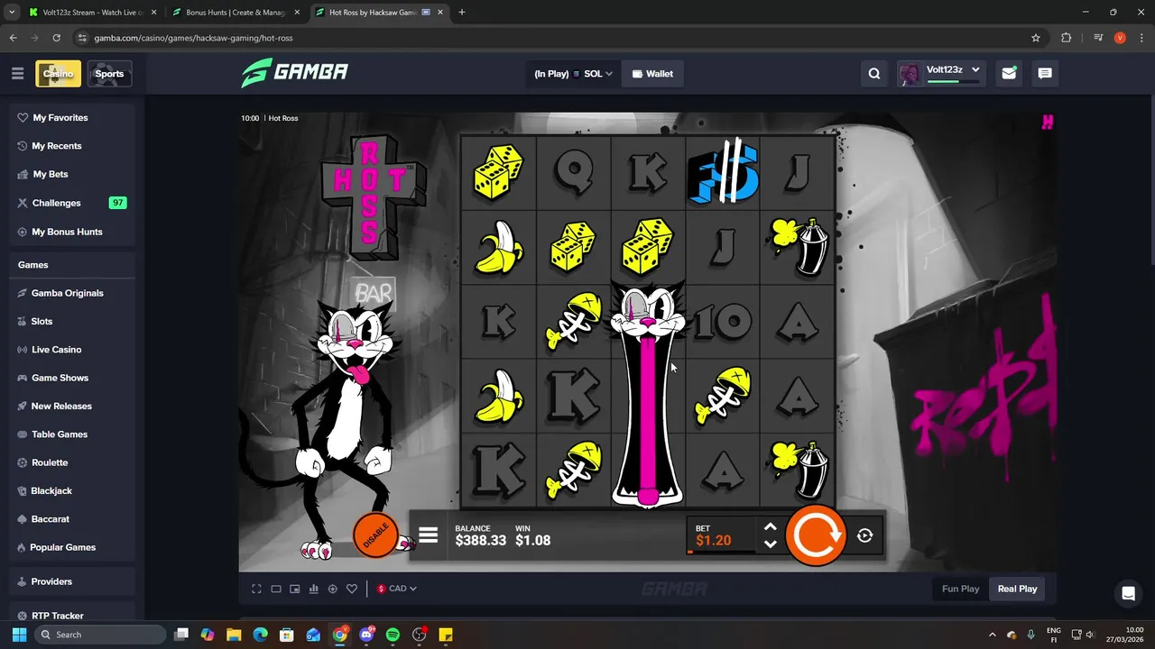
Task: Enter fullscreen mode for the game
Action: click(256, 589)
